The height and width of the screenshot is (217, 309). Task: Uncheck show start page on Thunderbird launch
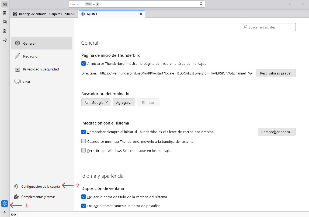(84, 64)
